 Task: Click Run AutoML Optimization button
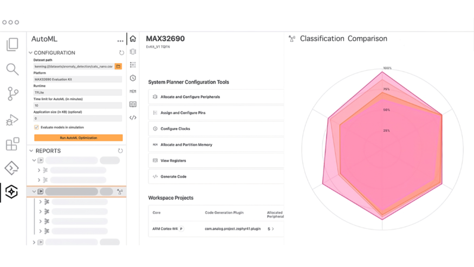coord(78,138)
